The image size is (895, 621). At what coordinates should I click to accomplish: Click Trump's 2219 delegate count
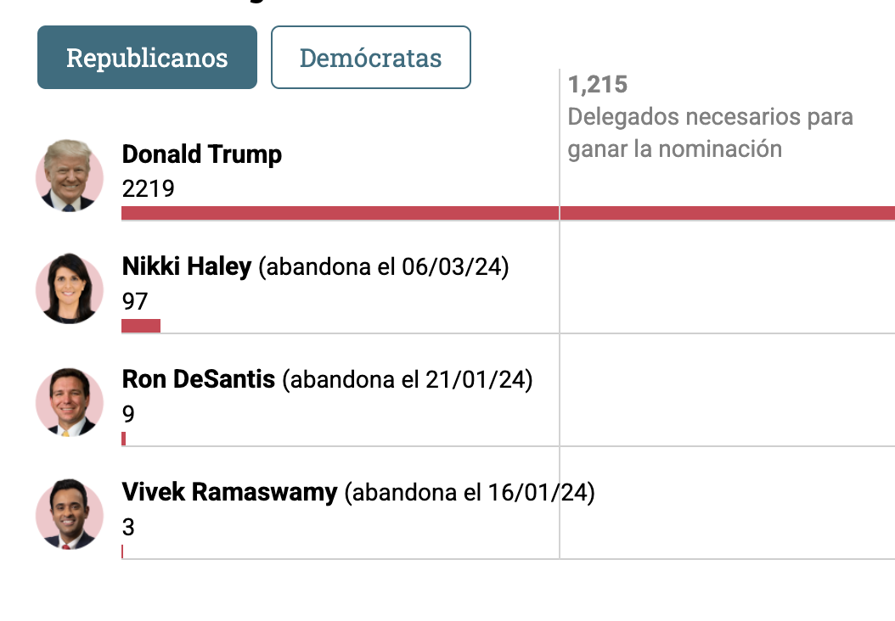(x=149, y=188)
